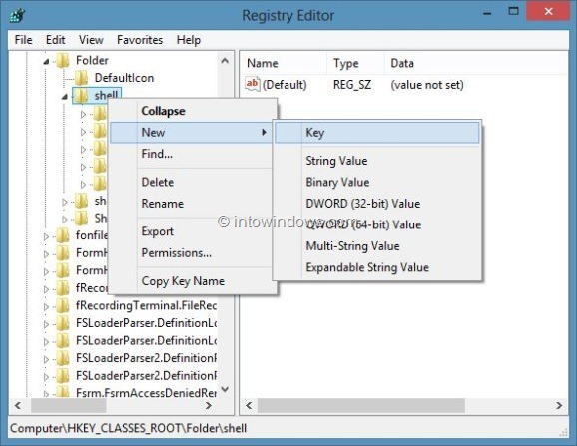Select Multi-String Value in the submenu
577x446 pixels.
(x=377, y=246)
